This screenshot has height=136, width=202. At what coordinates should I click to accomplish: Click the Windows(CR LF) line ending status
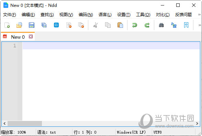point(131,132)
